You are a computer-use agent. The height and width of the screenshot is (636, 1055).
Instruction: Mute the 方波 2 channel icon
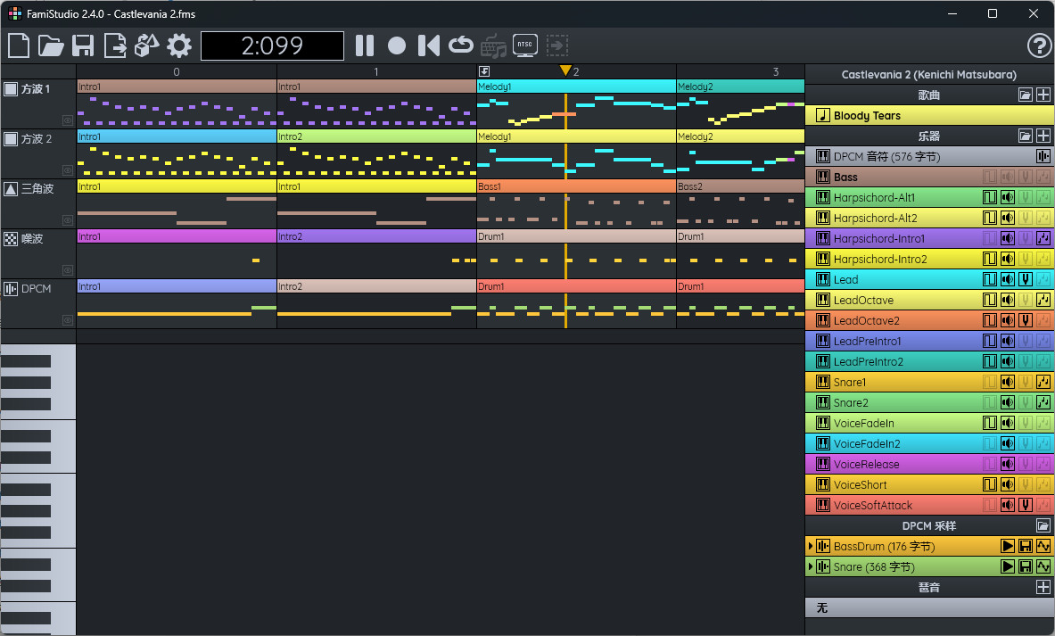(x=11, y=138)
